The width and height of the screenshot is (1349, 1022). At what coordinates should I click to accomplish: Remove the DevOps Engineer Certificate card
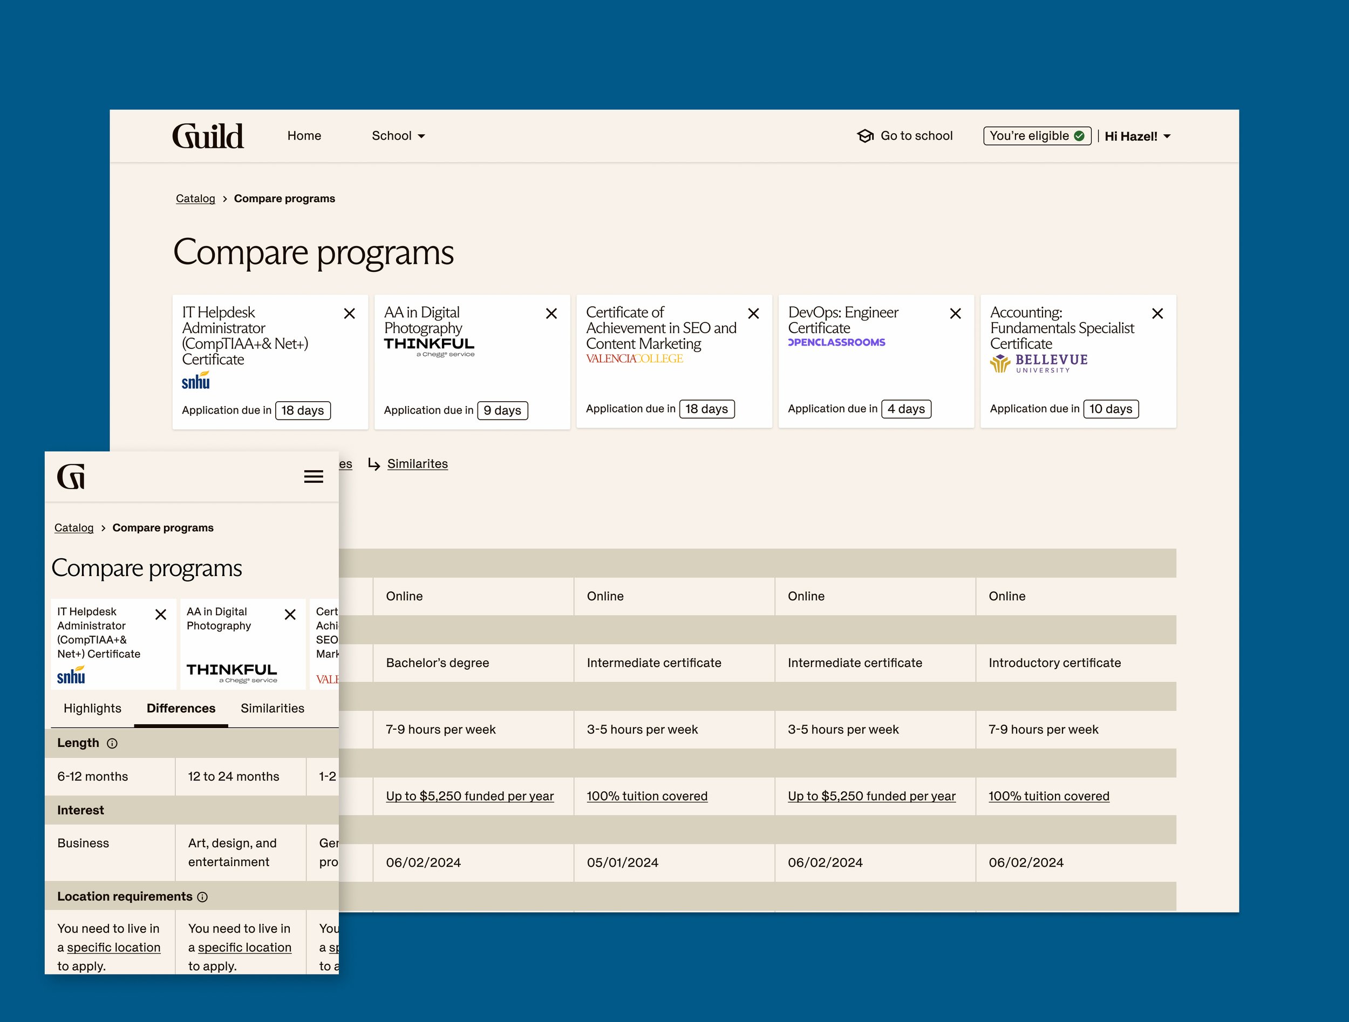[956, 313]
